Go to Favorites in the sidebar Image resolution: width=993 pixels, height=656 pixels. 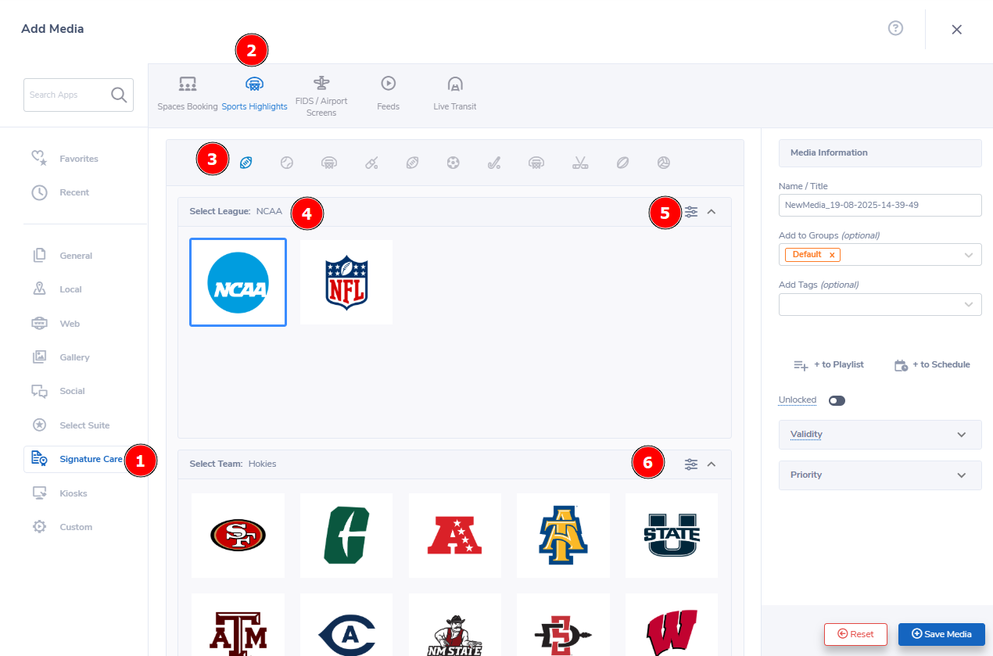(x=66, y=159)
